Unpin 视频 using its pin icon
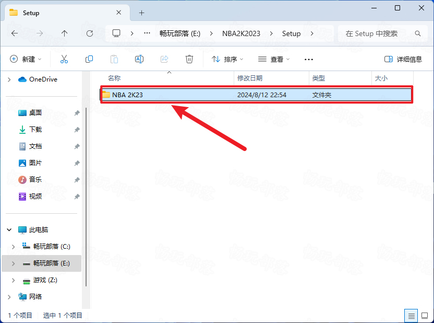 coord(77,197)
